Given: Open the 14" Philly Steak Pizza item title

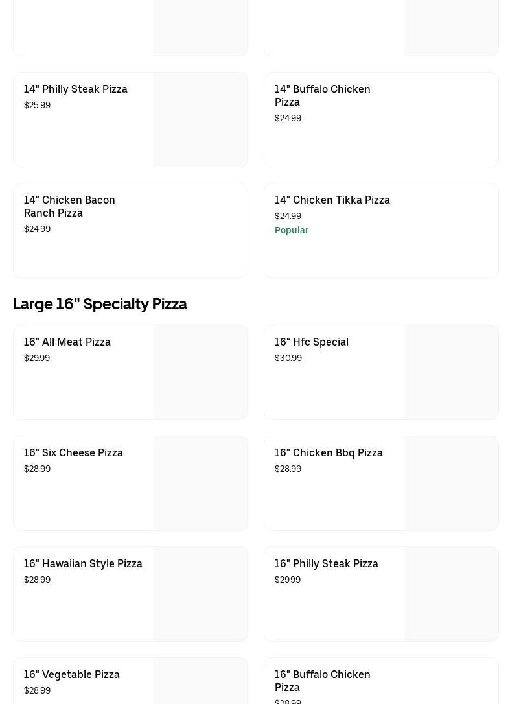Looking at the screenshot, I should (75, 89).
